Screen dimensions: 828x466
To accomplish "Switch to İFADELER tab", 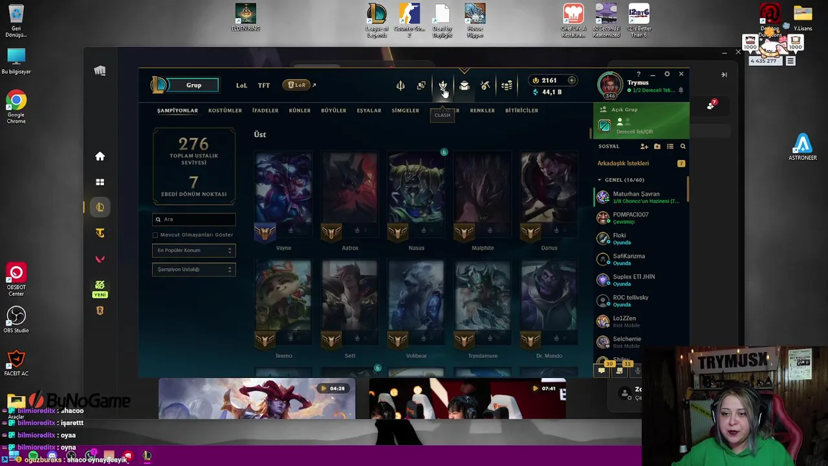I will click(x=265, y=111).
